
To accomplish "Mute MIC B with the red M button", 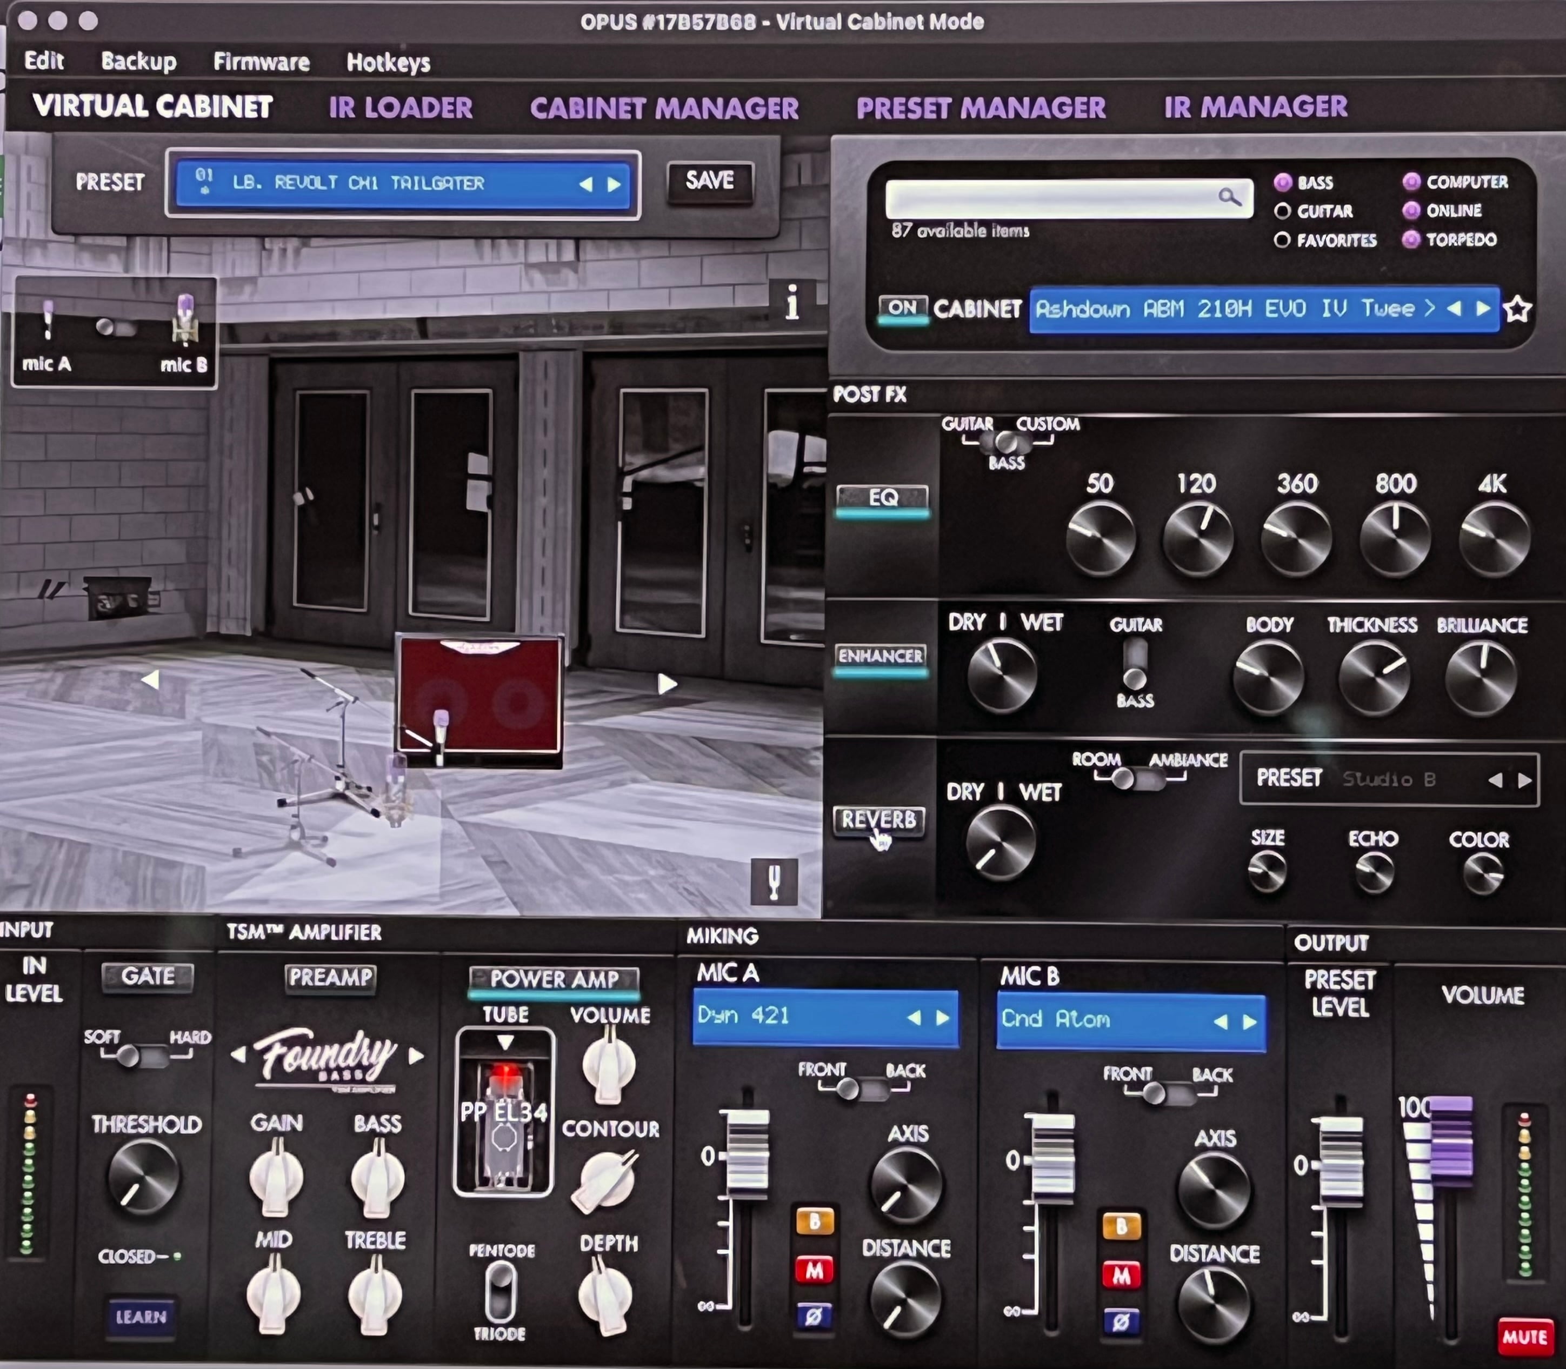I will click(1121, 1274).
